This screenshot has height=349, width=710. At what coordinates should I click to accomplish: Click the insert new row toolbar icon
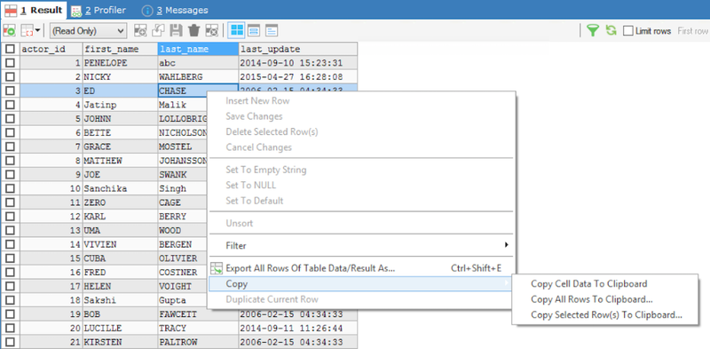click(x=141, y=31)
